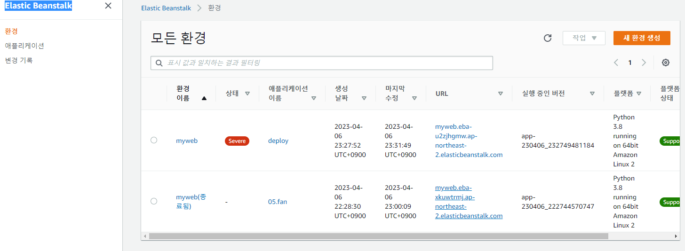
Task: Click last modified 23:31:49 cell
Action: point(401,141)
